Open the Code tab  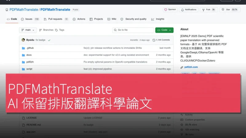12,19
